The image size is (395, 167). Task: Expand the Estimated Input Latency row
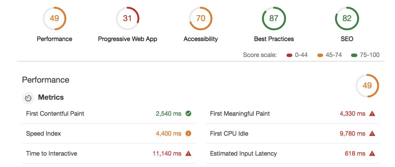click(x=243, y=153)
